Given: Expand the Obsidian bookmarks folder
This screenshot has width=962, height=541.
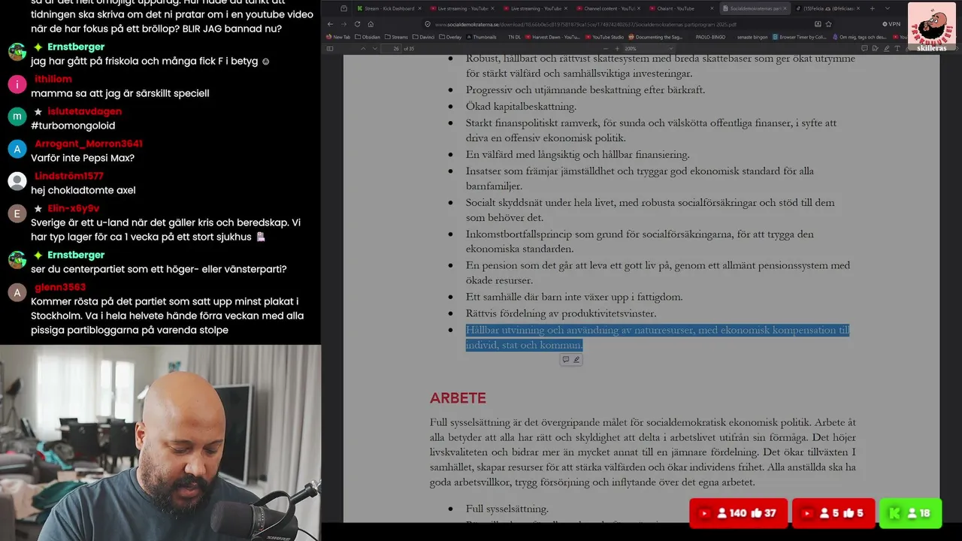Looking at the screenshot, I should tap(368, 36).
